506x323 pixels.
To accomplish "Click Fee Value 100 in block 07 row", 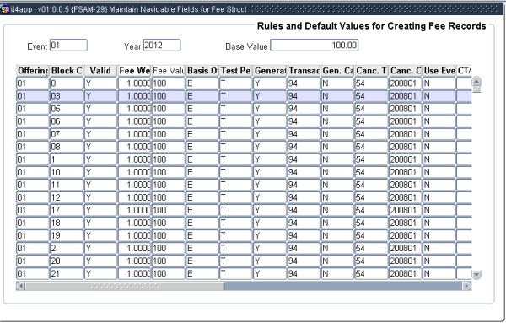I will pos(168,134).
